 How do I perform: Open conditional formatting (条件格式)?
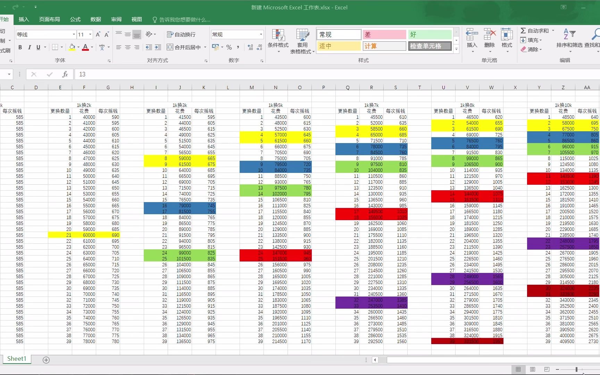278,41
